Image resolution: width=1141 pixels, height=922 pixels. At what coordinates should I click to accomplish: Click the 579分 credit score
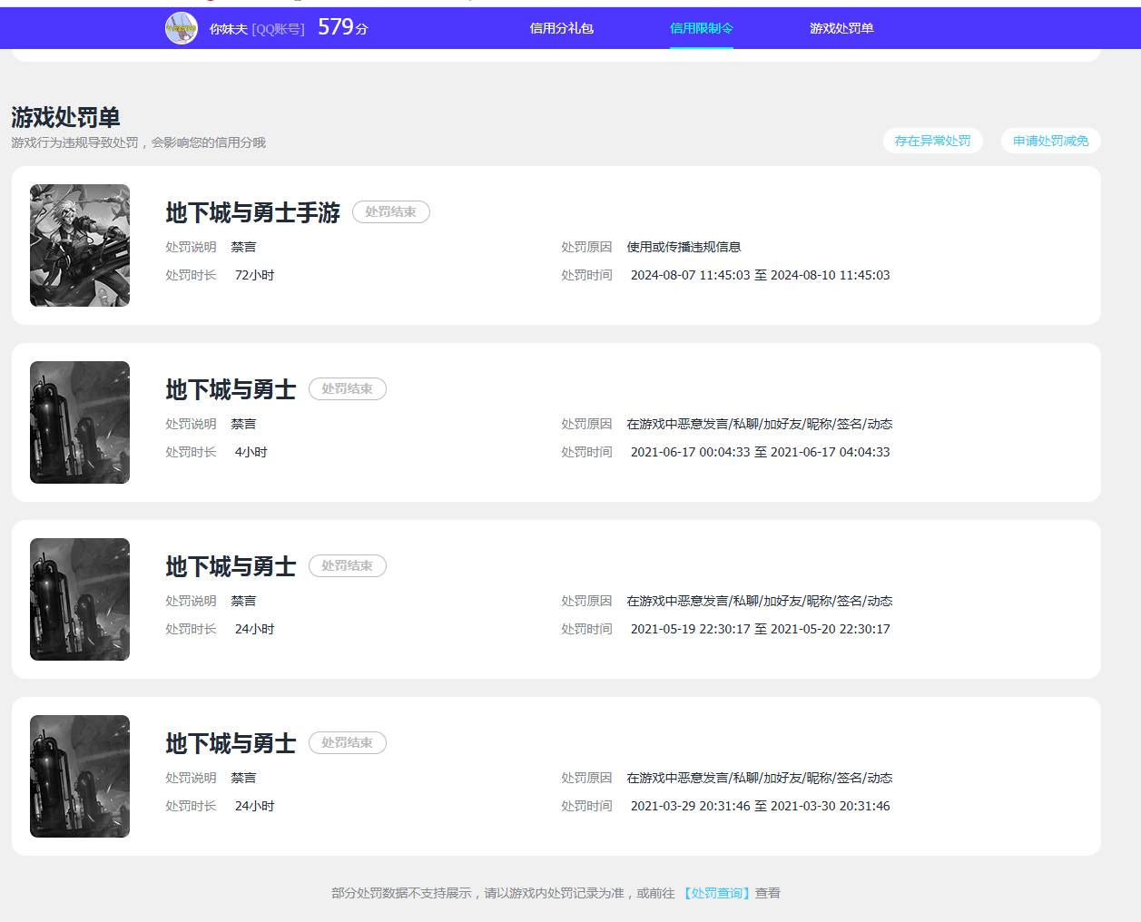[x=343, y=27]
